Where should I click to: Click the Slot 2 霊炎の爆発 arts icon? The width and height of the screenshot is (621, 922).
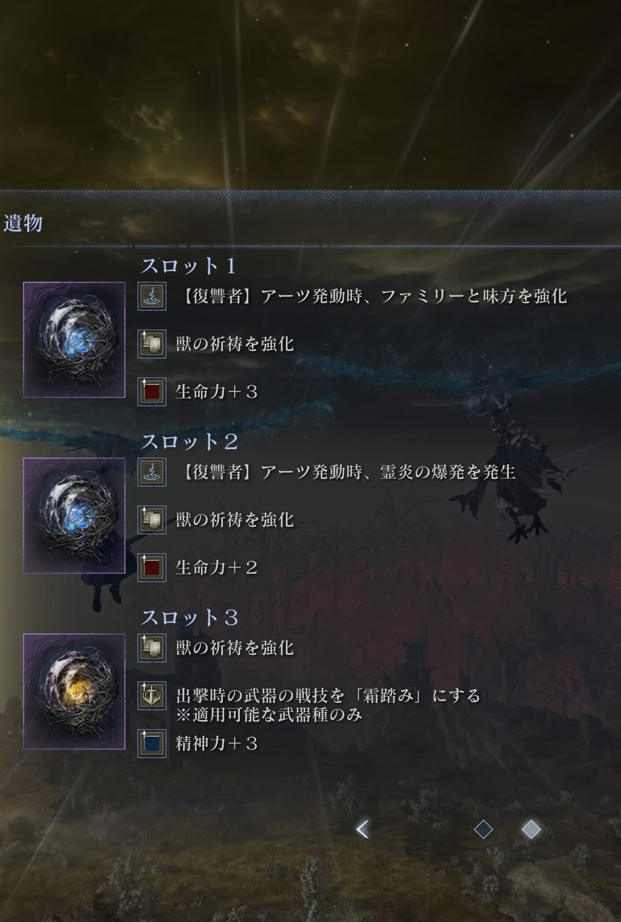(152, 472)
